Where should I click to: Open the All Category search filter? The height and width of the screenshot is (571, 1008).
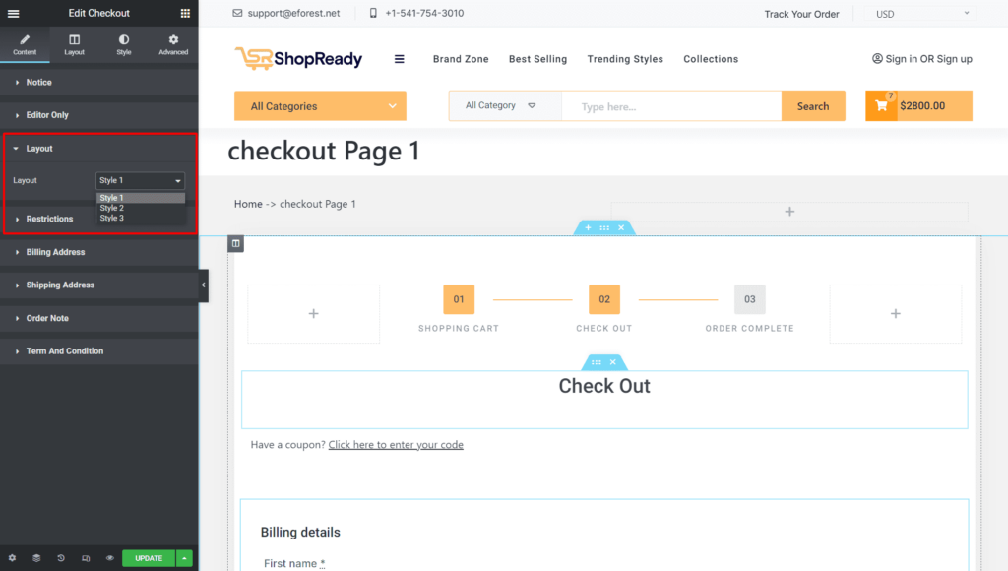point(505,105)
